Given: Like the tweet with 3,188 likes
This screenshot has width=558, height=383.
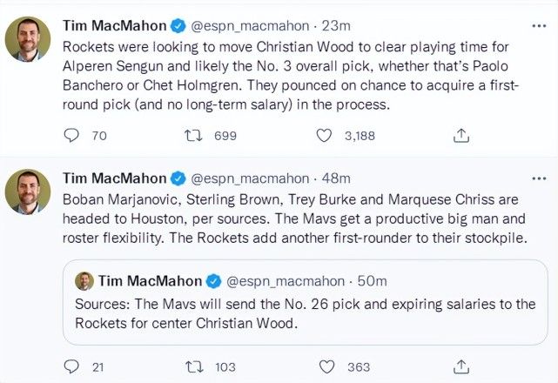Looking at the screenshot, I should [324, 135].
